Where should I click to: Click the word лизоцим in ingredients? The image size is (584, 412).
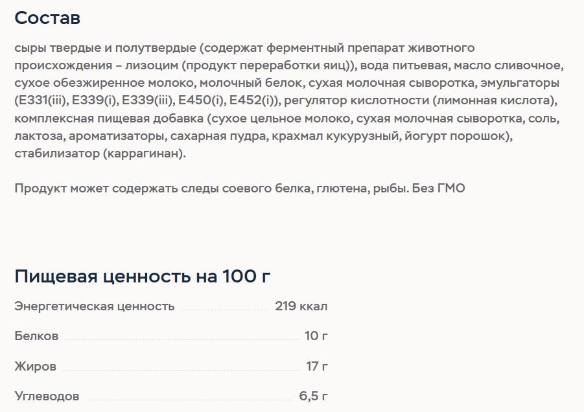coord(152,65)
